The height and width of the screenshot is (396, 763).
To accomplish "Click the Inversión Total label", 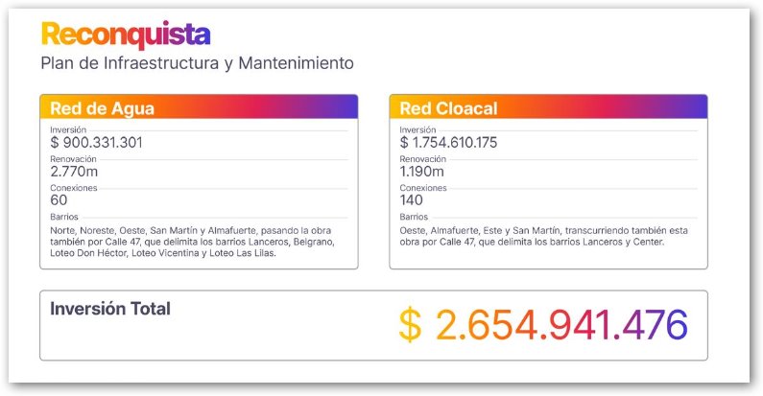I will [109, 309].
